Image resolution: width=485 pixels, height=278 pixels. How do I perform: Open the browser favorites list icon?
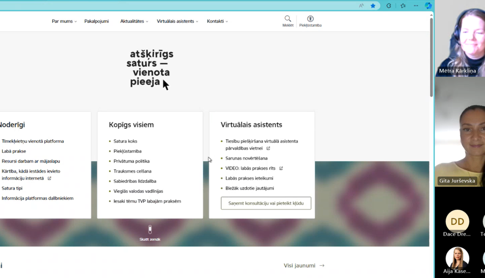(403, 5)
